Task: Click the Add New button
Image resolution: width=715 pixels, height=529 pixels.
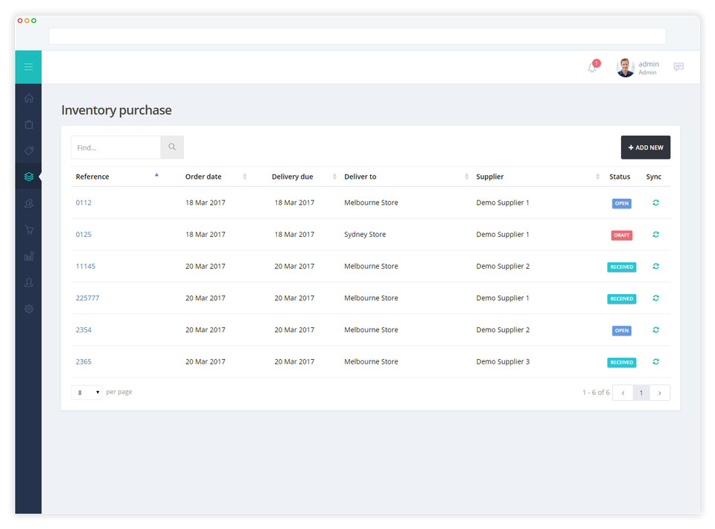Action: (645, 148)
